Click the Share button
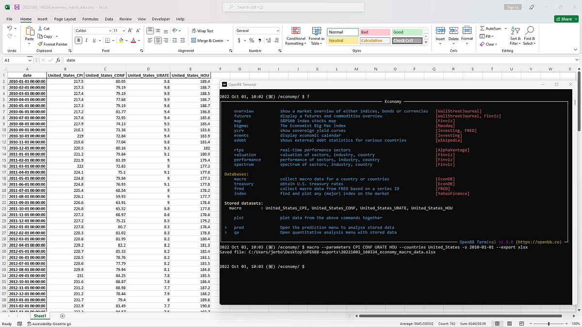Image resolution: width=582 pixels, height=327 pixels. (x=566, y=19)
